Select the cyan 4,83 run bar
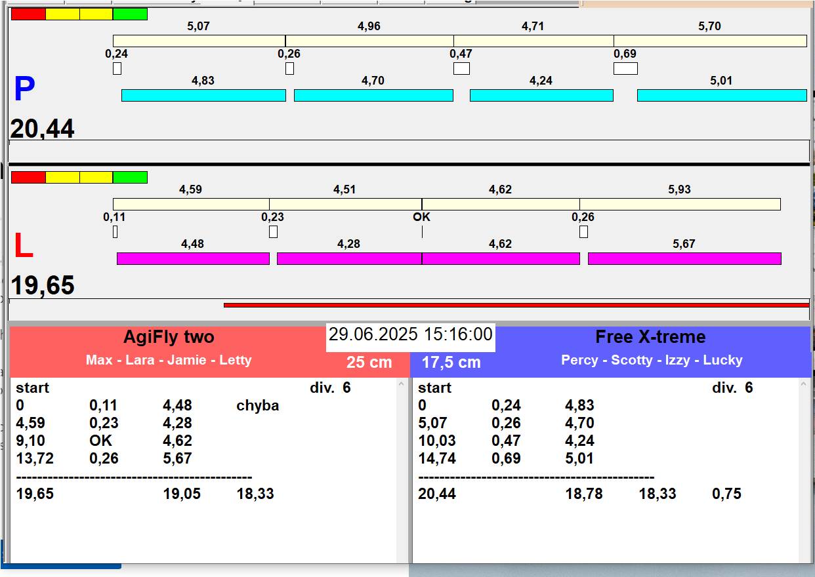Viewport: 815px width, 577px height. pos(203,96)
